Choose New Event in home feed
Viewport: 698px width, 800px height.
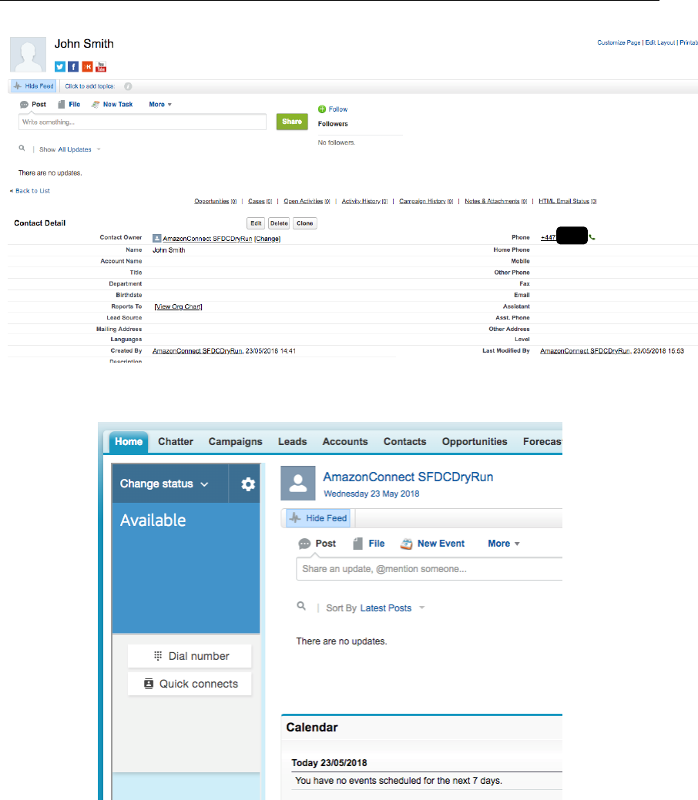coord(433,544)
